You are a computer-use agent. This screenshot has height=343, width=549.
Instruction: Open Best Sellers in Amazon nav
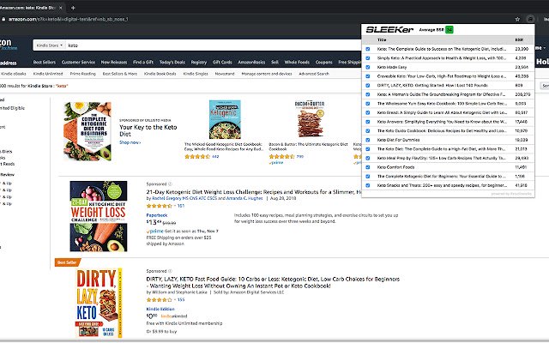(45, 63)
